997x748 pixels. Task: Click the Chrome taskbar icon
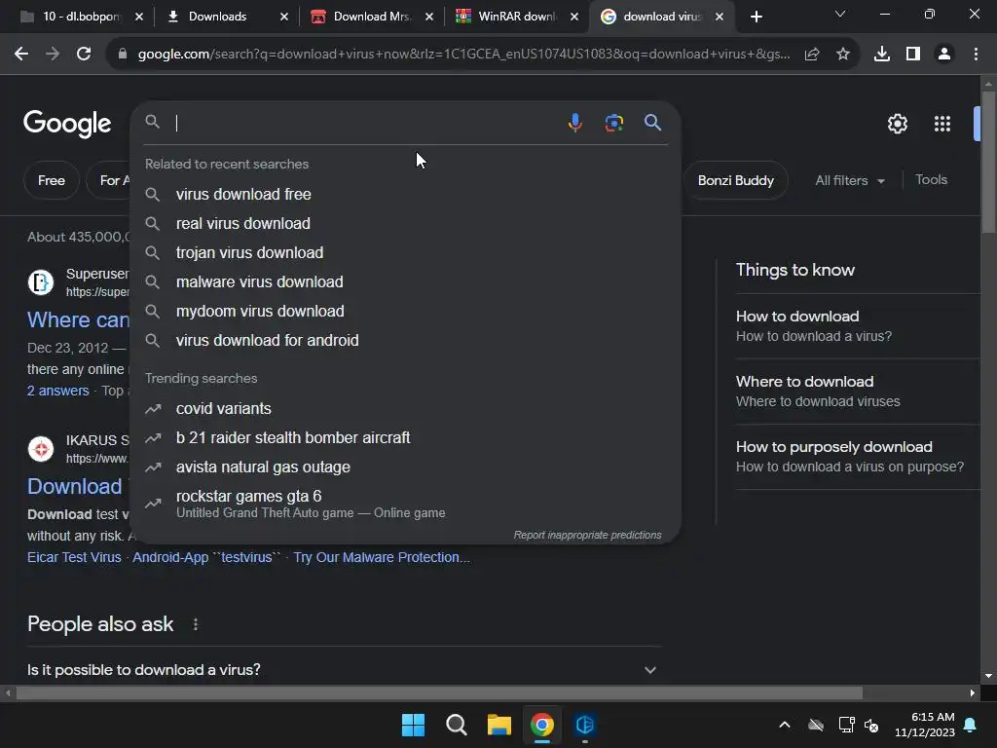(541, 725)
